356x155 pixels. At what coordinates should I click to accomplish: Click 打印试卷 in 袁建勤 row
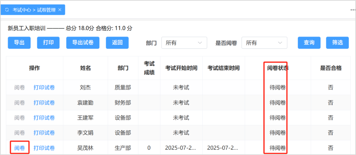point(44,103)
